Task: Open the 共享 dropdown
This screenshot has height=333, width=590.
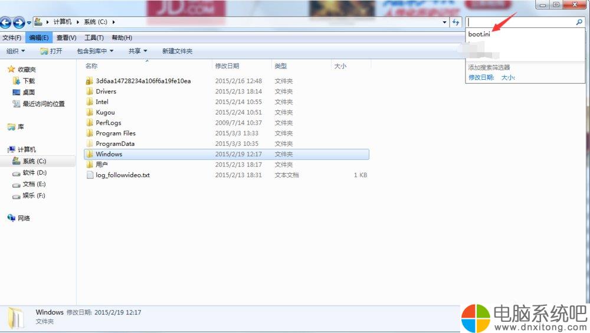Action: click(137, 51)
